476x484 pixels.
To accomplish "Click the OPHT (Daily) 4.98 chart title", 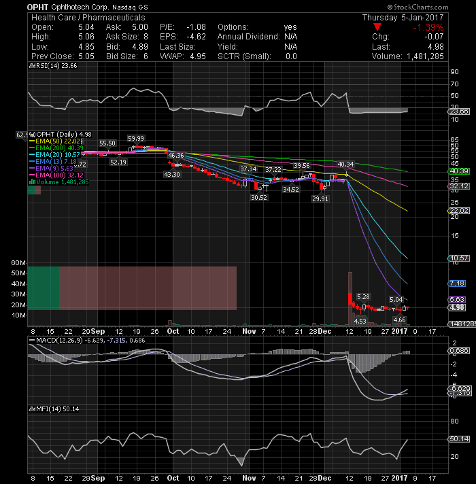I will click(64, 135).
